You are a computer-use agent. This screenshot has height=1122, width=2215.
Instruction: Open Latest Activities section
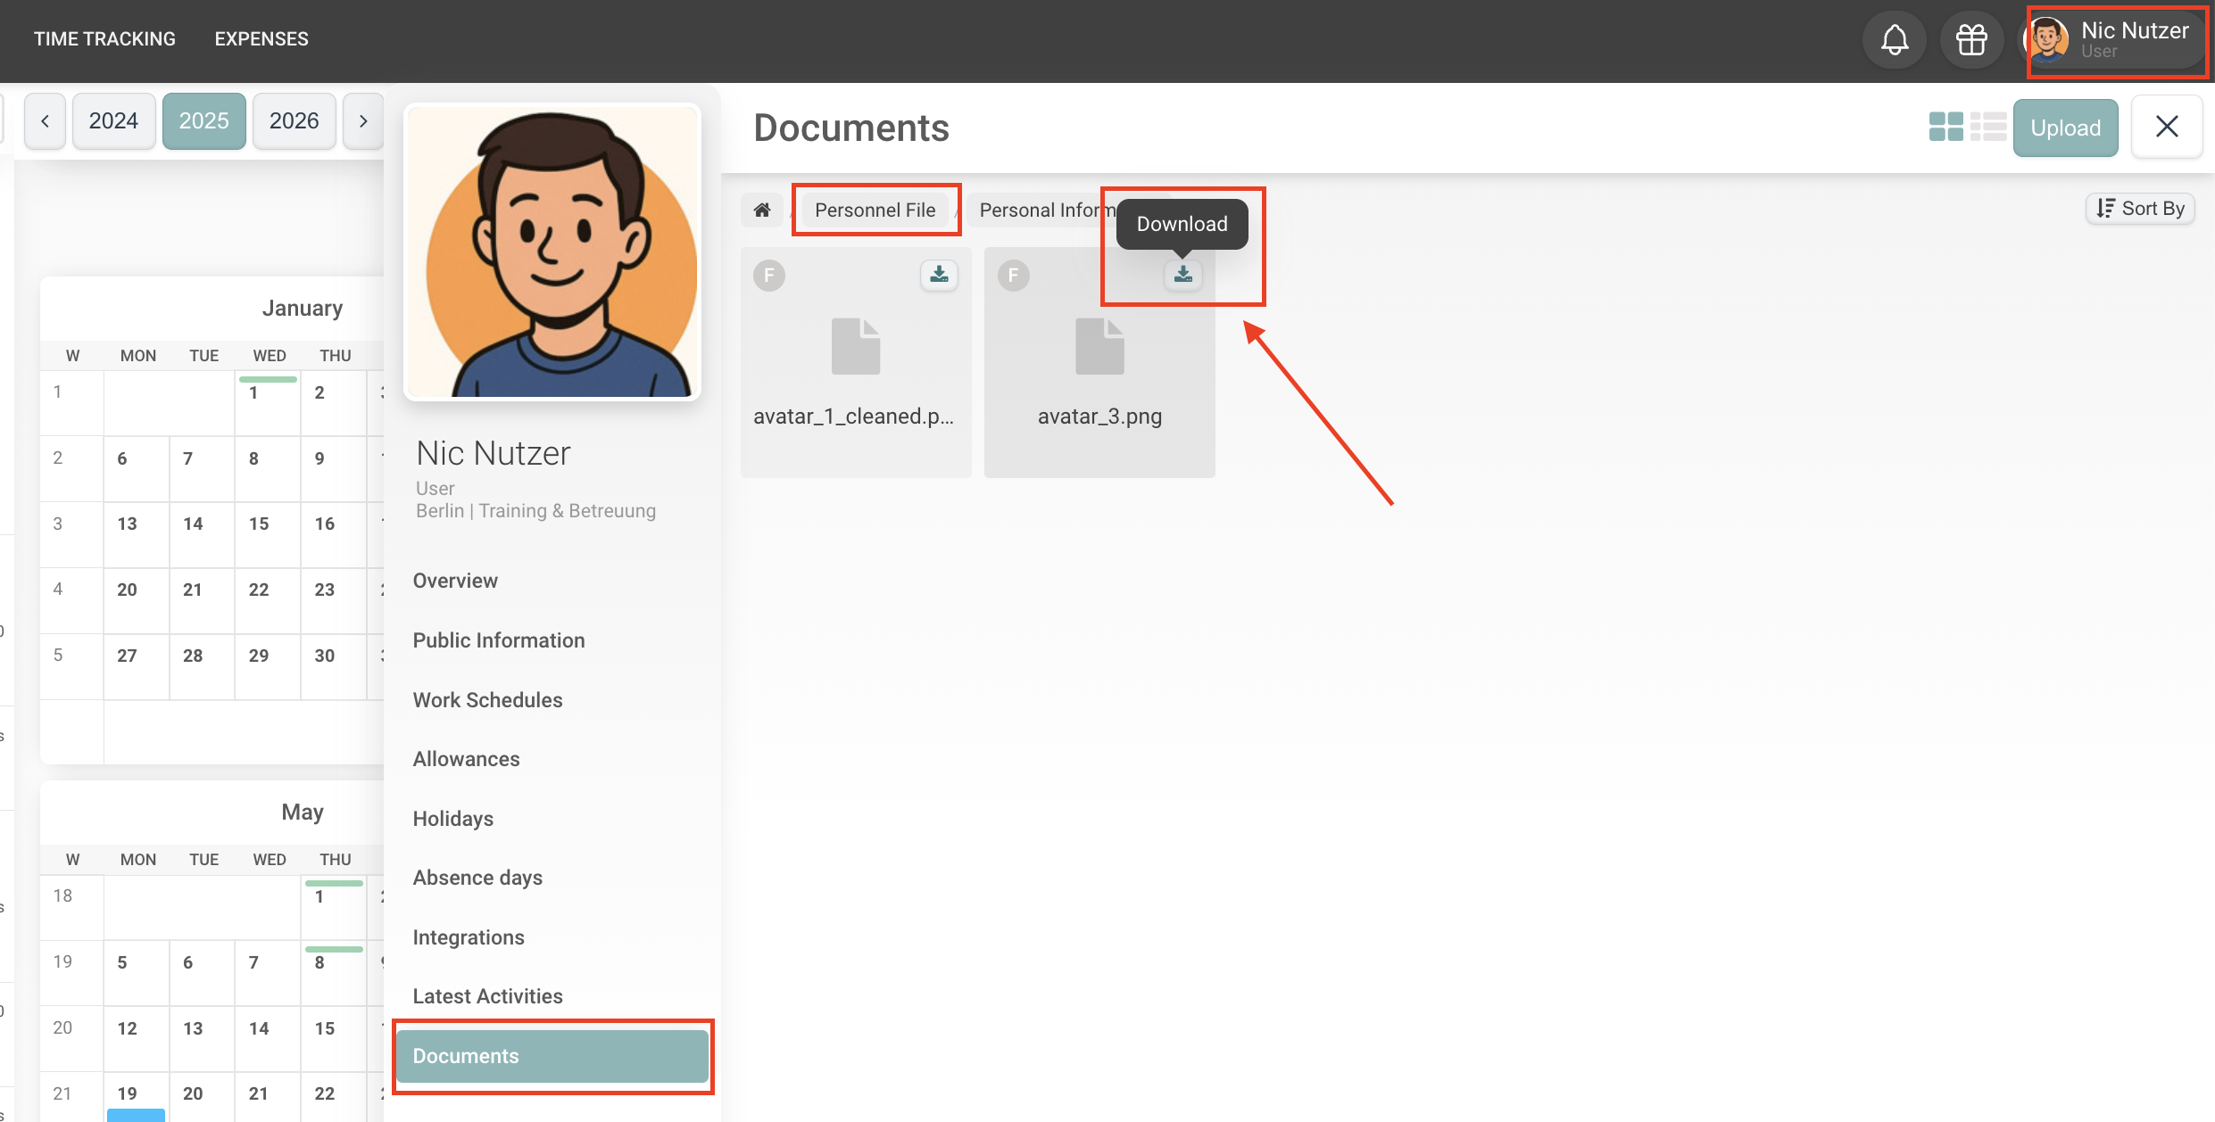click(x=552, y=996)
